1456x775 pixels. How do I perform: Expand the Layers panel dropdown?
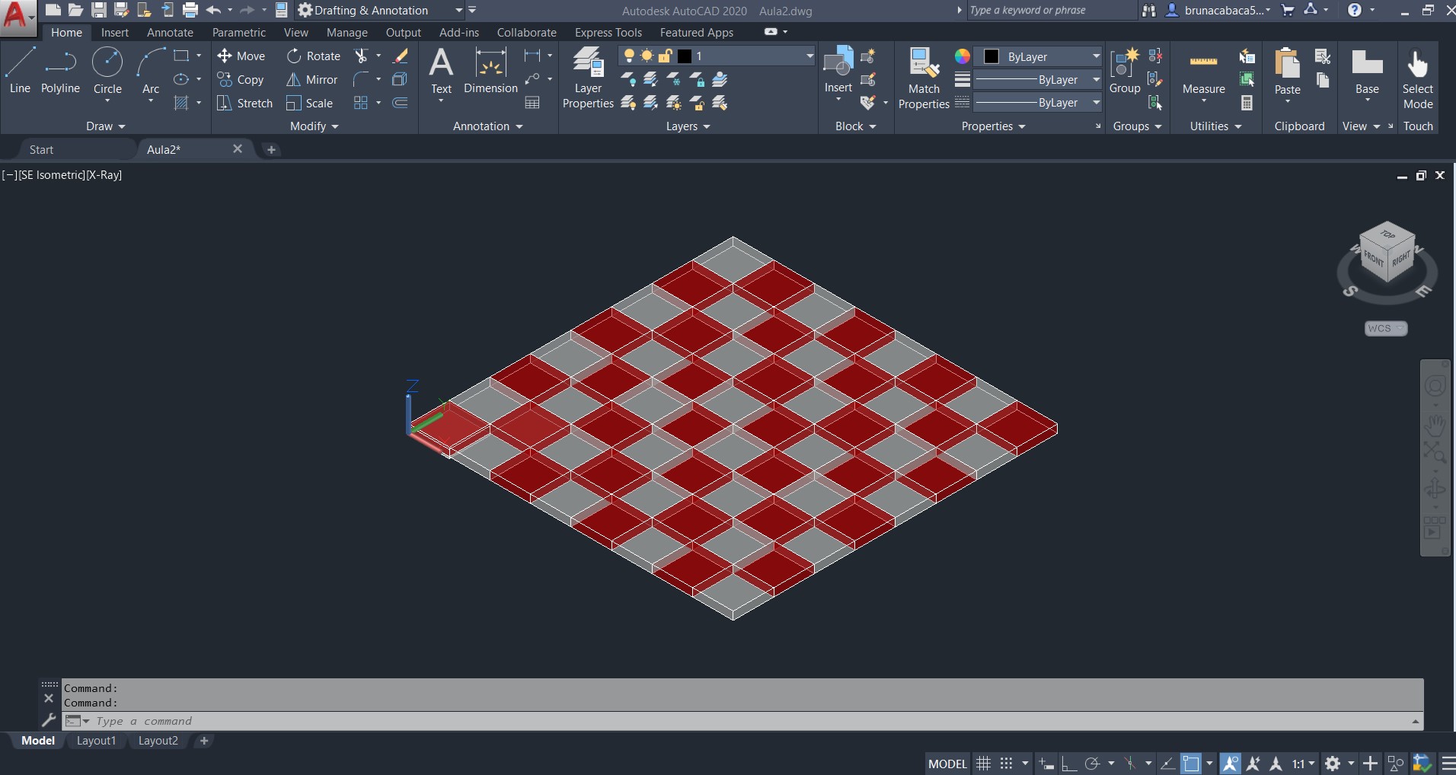(688, 126)
